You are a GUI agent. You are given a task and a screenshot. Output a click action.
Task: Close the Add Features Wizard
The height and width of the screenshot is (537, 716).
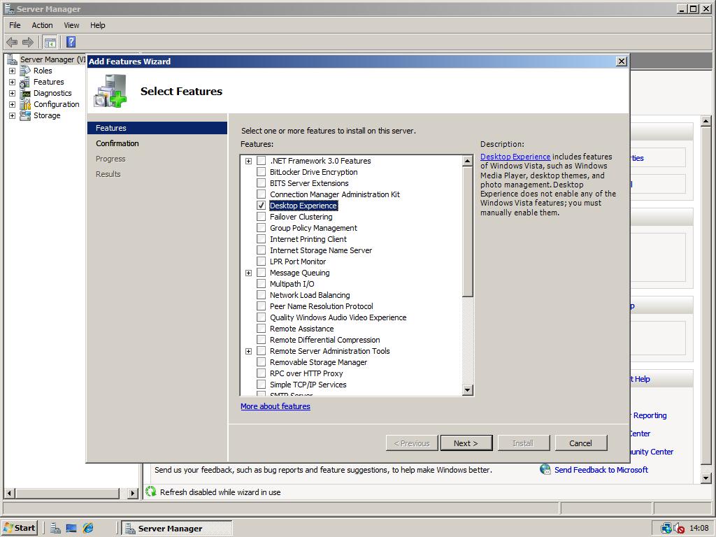pos(622,62)
